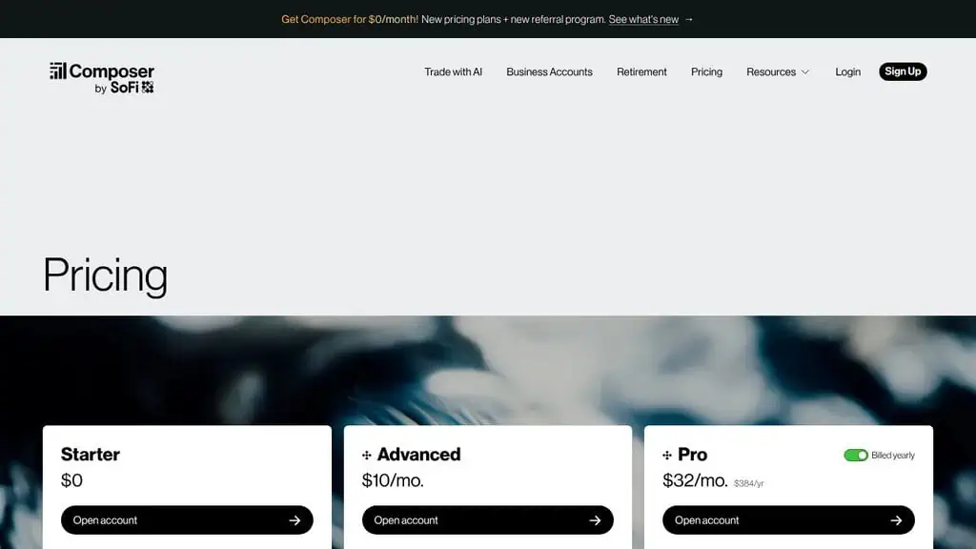This screenshot has width=976, height=549.
Task: Toggle the Billed yearly switch
Action: (x=856, y=455)
